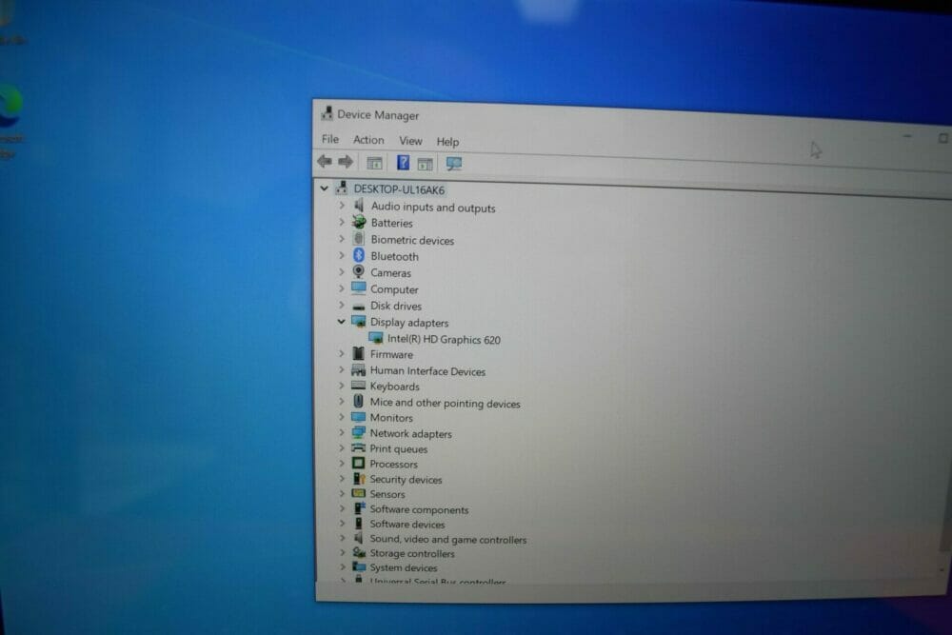Viewport: 952px width, 635px height.
Task: Click the Biometric devices fingerprint icon
Action: coord(359,239)
